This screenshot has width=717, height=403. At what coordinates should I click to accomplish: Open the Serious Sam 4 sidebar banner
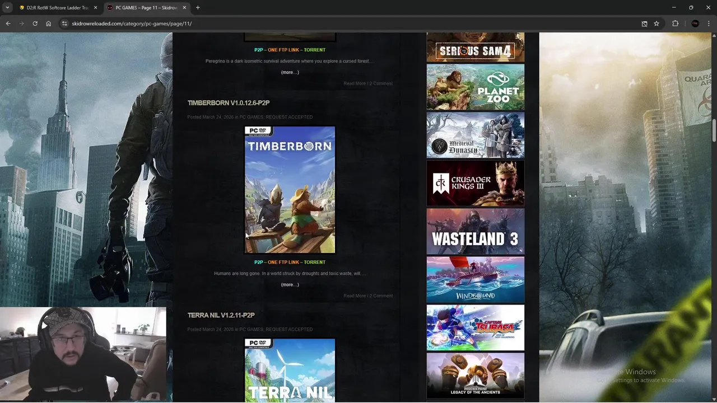click(476, 47)
